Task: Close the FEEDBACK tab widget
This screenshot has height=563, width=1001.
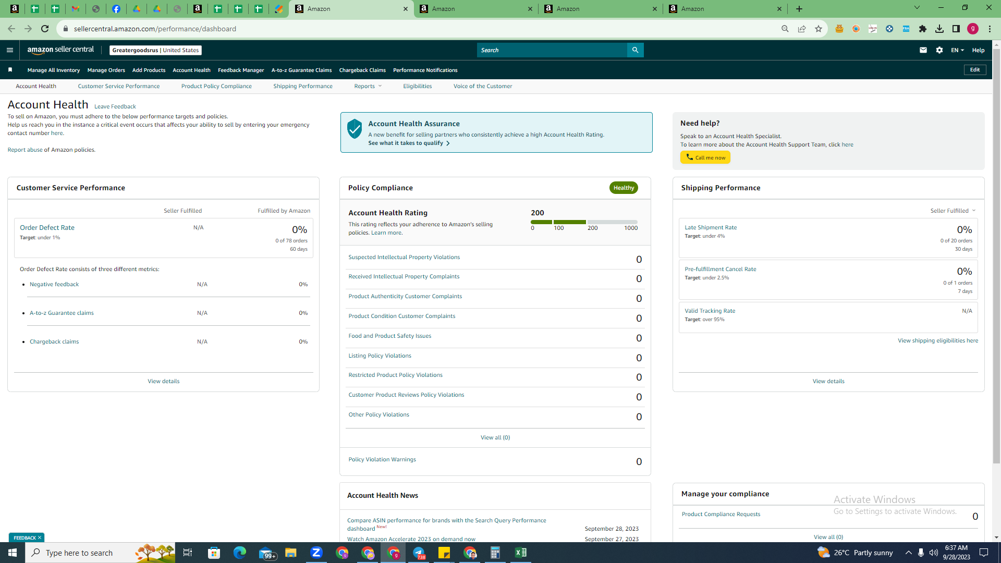Action: click(40, 537)
